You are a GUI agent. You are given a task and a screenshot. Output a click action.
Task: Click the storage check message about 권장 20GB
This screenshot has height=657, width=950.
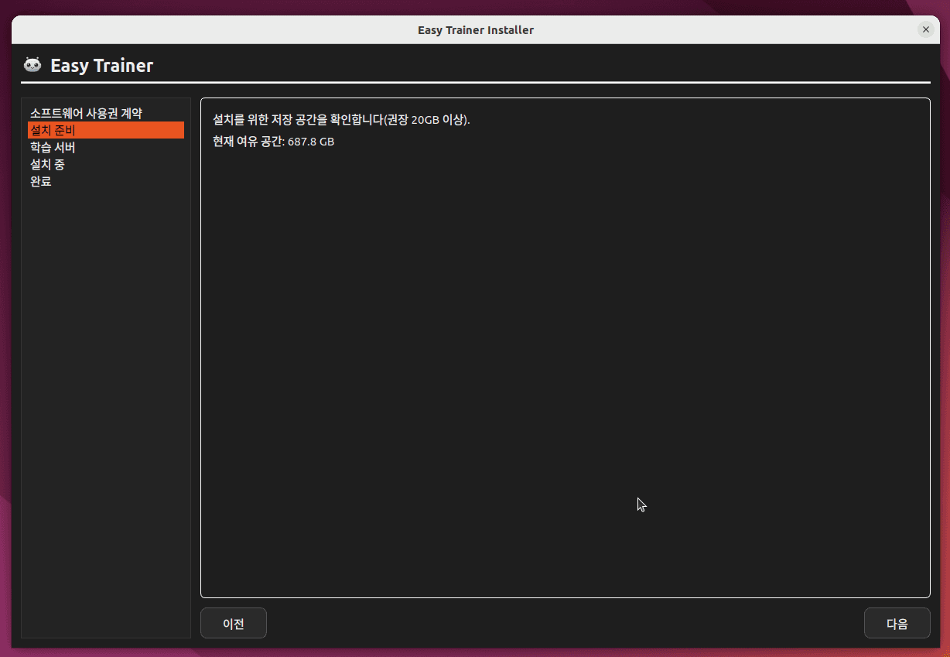coord(341,120)
